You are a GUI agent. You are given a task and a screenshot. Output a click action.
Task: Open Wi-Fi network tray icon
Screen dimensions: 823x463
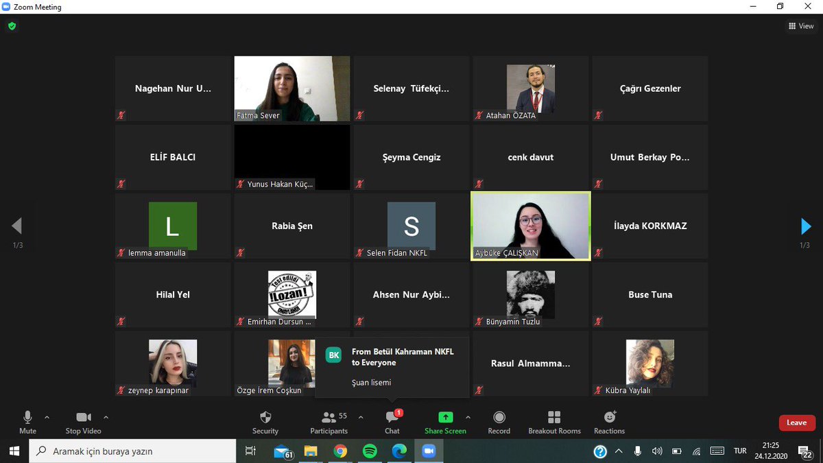(x=697, y=451)
